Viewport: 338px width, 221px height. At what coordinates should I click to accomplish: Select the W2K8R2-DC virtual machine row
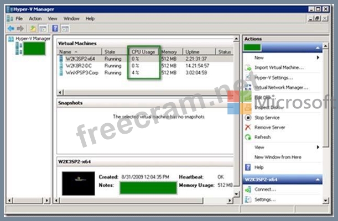coord(145,66)
